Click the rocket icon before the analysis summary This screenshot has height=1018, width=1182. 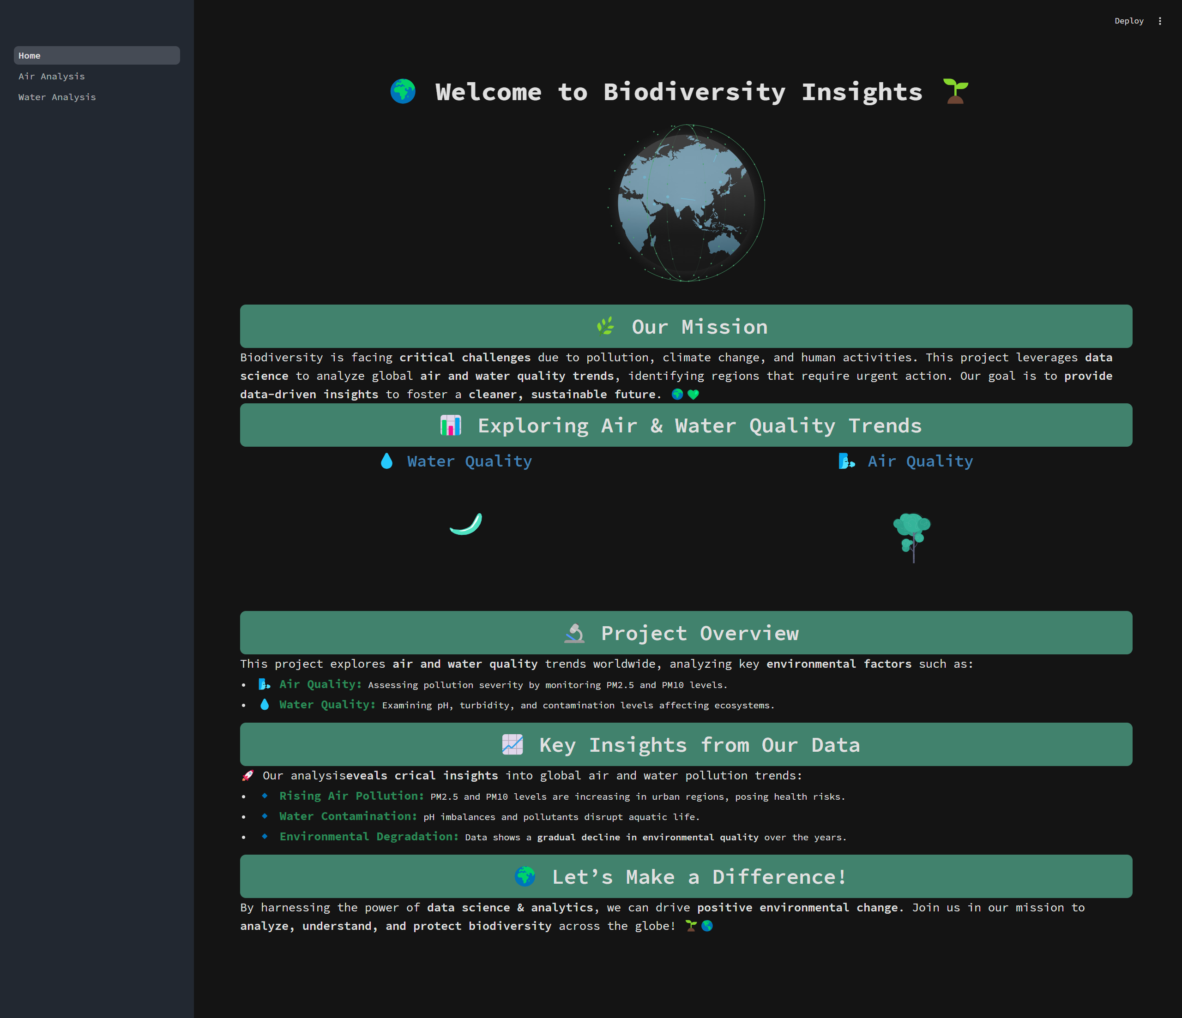coord(247,775)
